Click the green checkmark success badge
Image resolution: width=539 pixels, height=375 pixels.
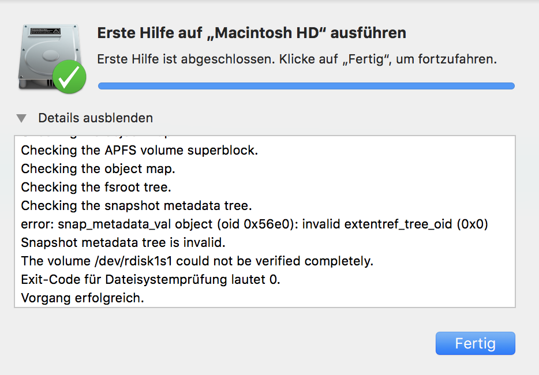tap(69, 78)
